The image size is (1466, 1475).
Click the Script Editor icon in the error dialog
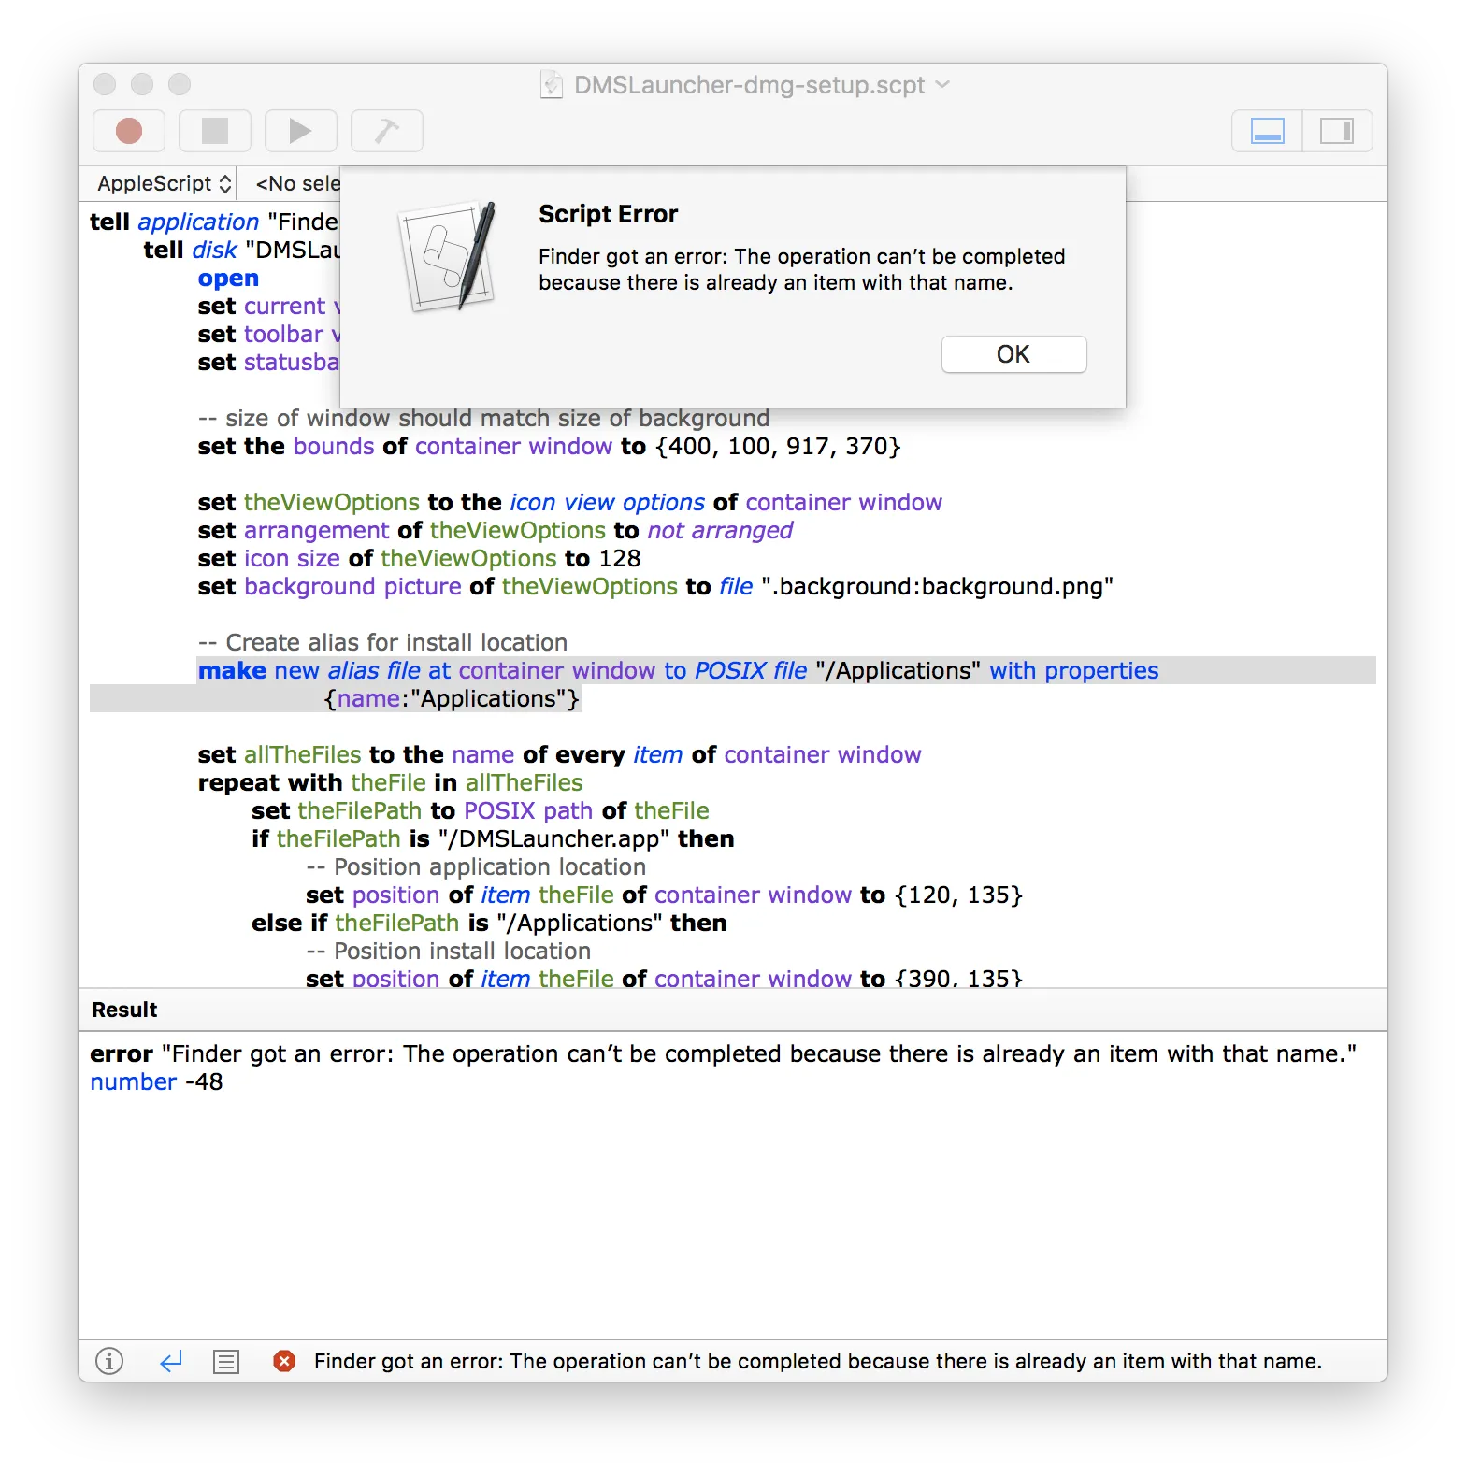(x=448, y=256)
